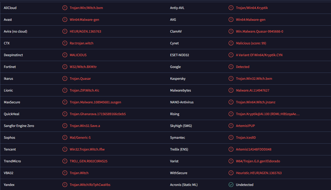Viewport: 331px width, 190px height.
Task: Select the Artemis!1A548FDDD048 detection text
Action: point(254,149)
